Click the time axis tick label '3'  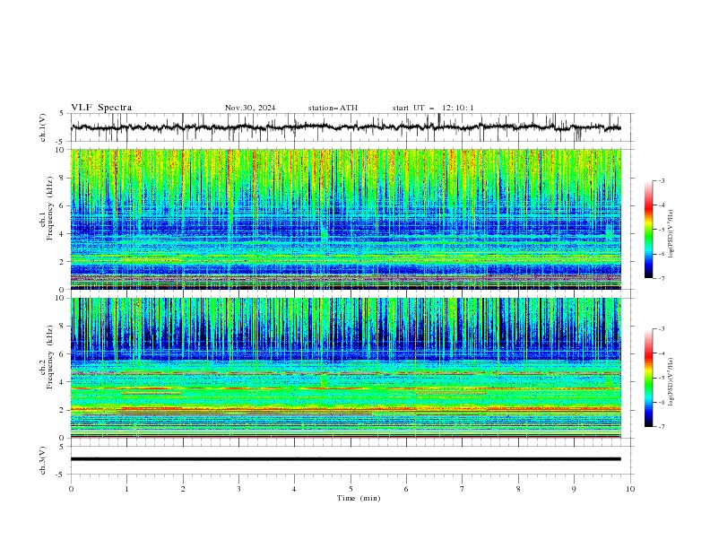[238, 489]
